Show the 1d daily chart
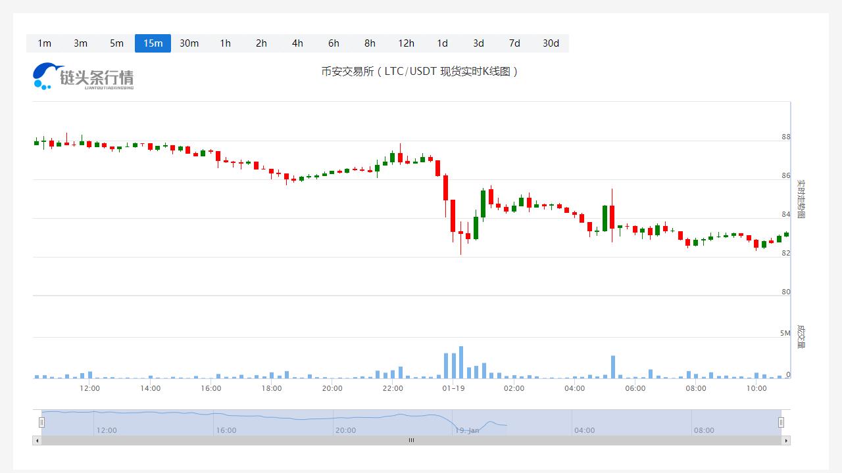Viewport: 842px width, 473px height. (442, 43)
